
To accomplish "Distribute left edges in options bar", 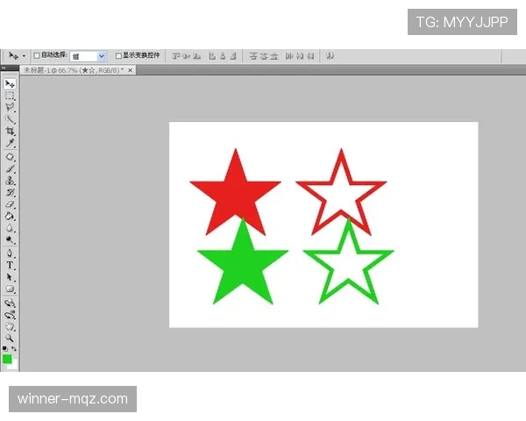I will tap(289, 56).
